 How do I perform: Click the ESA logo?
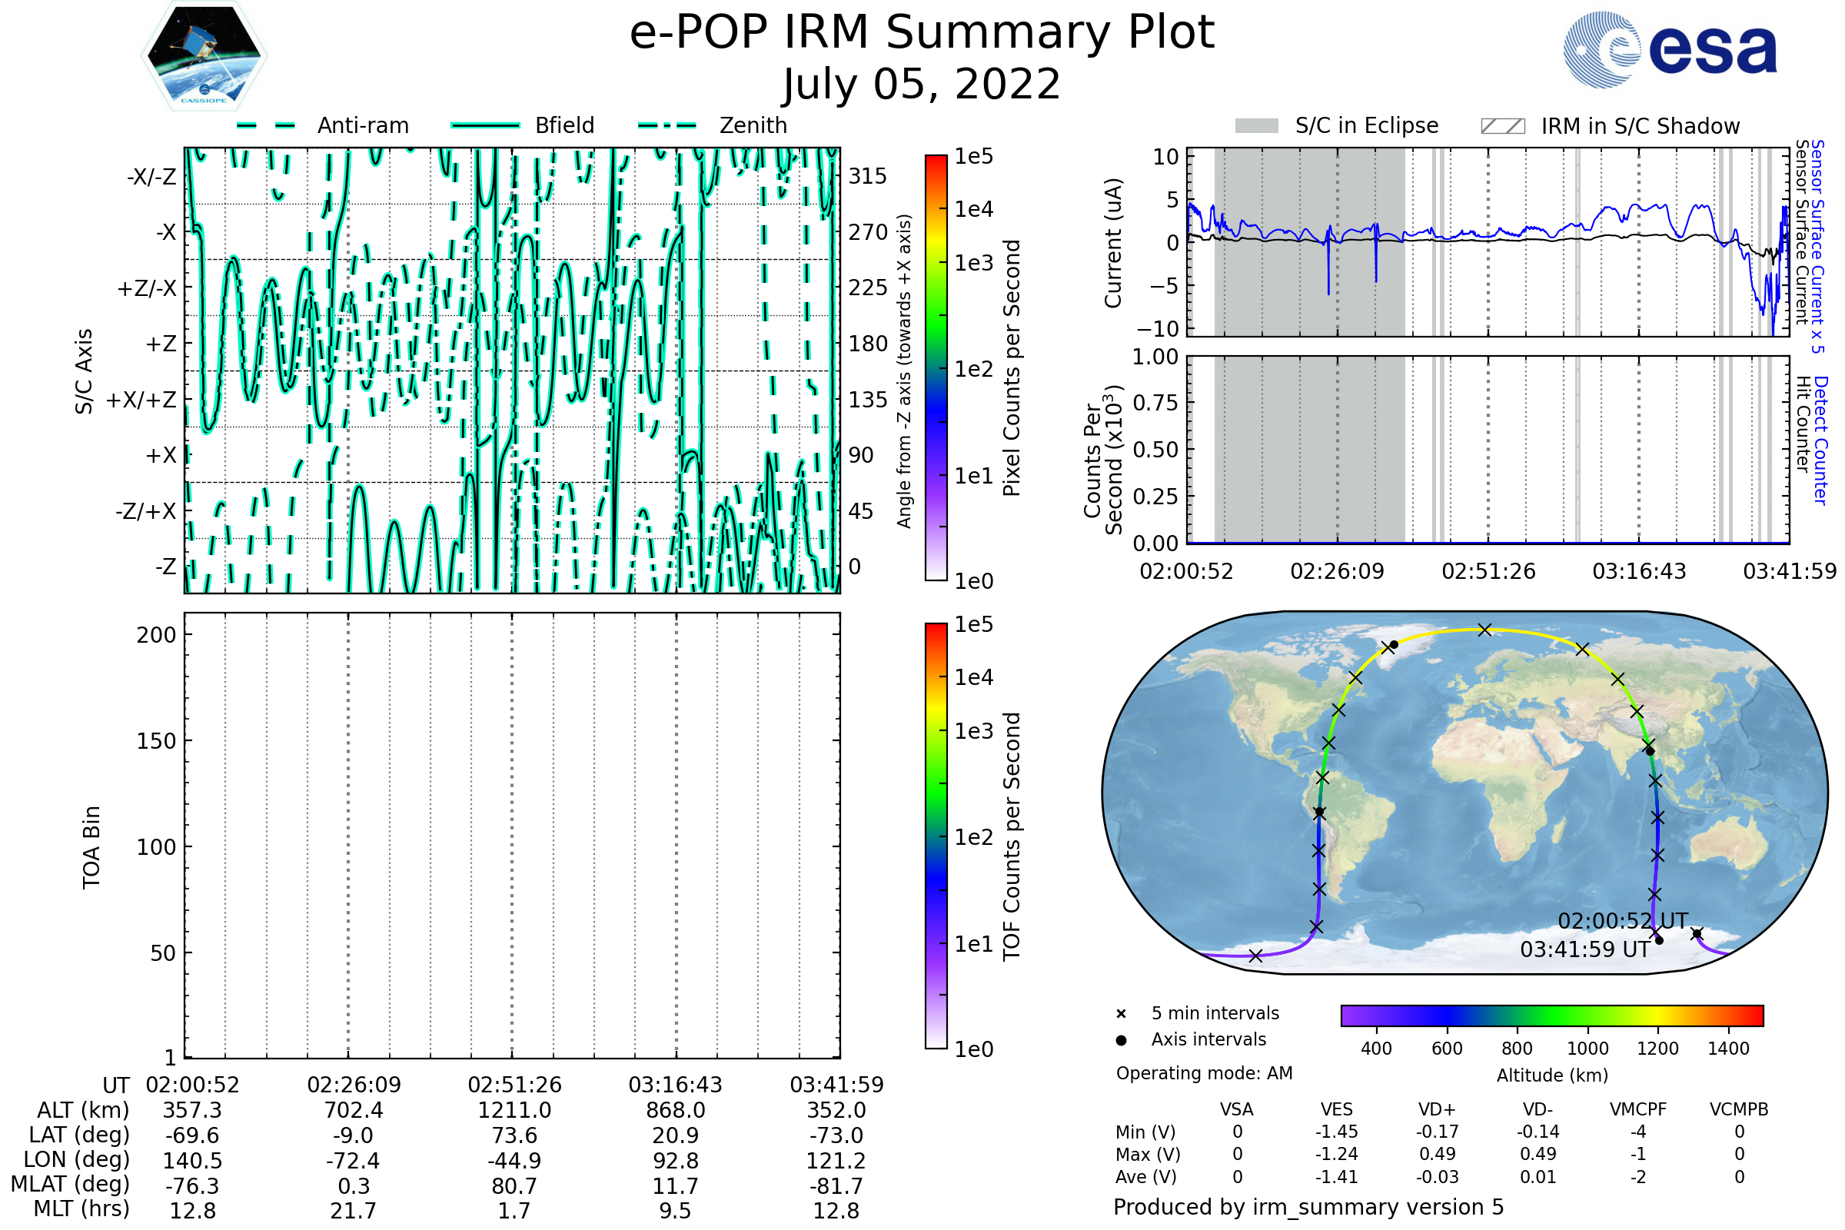[x=1669, y=49]
